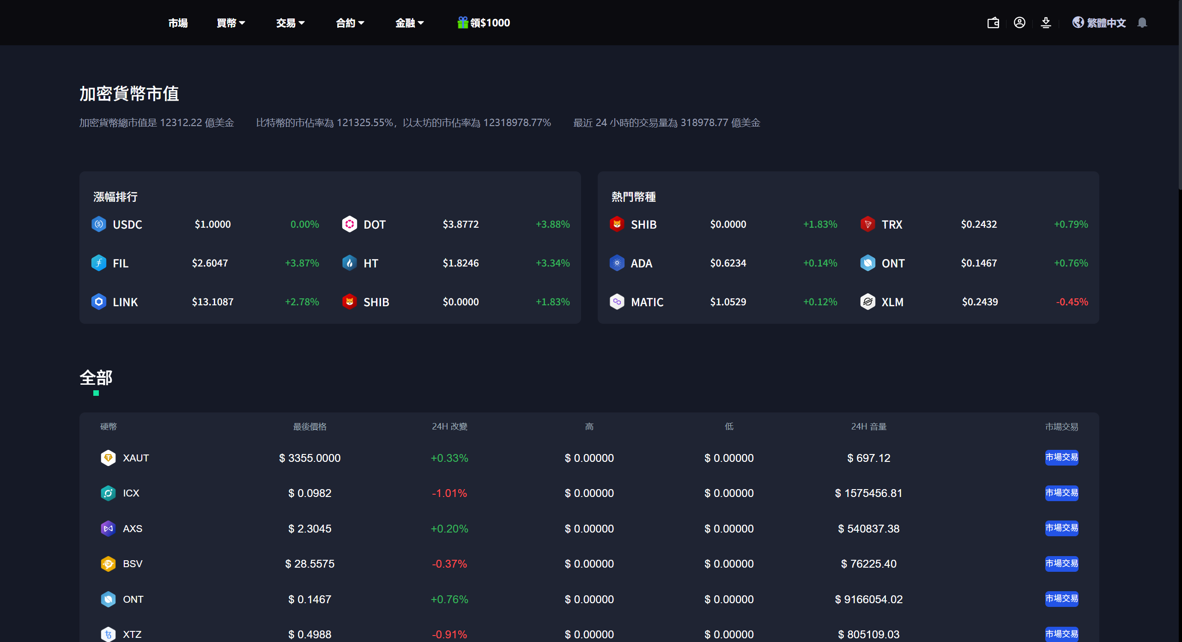Click the download app icon

(x=1046, y=23)
